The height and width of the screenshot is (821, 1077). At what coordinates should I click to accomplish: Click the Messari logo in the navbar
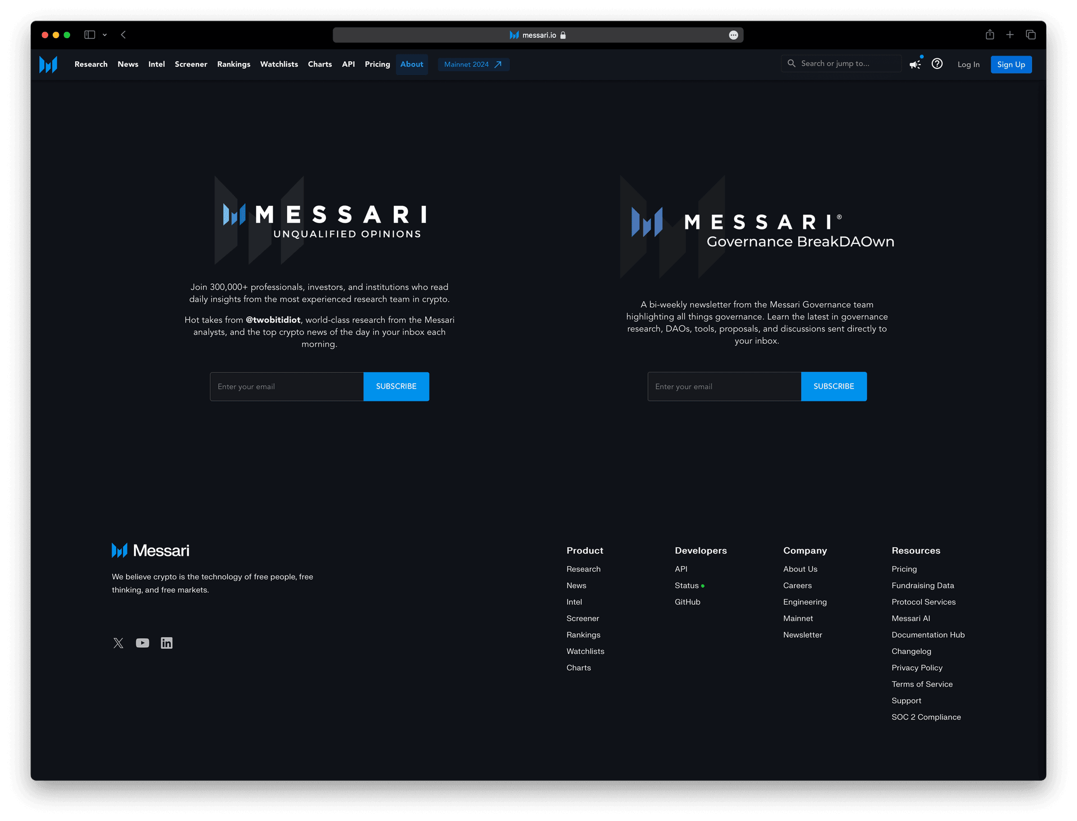(48, 64)
